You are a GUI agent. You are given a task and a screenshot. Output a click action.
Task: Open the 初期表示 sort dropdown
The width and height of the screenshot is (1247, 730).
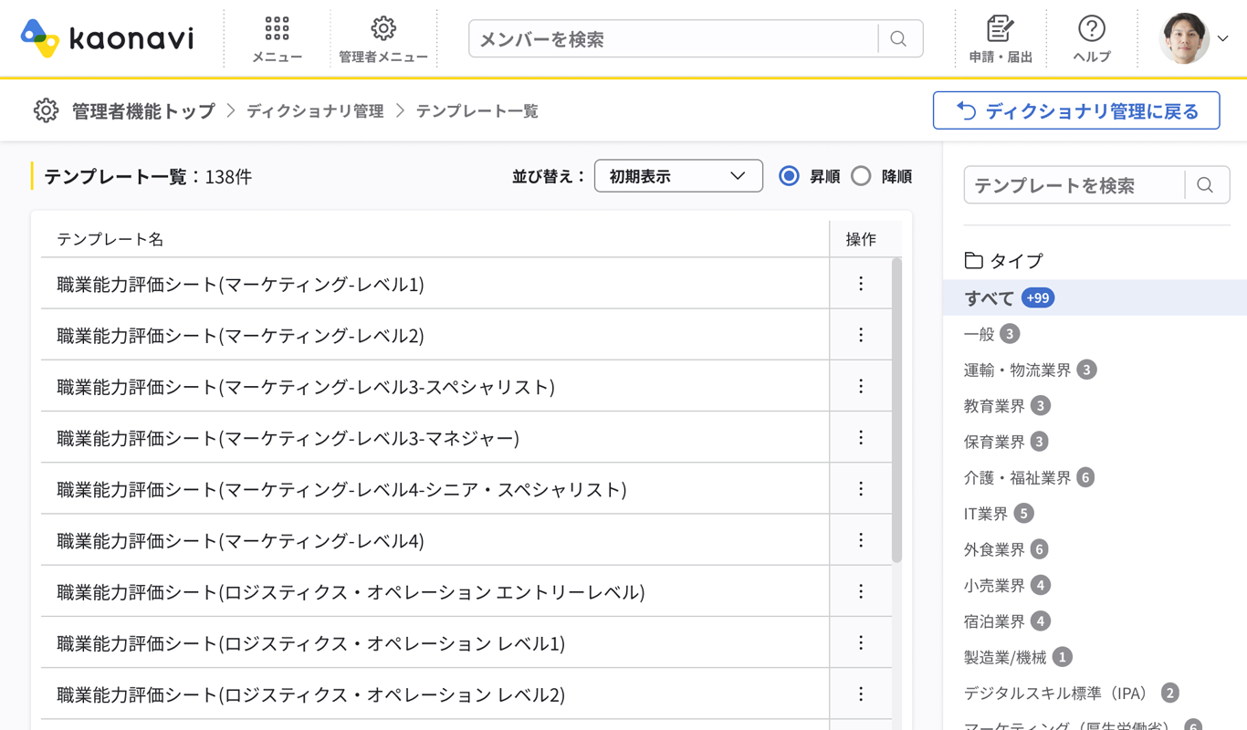[x=677, y=176]
